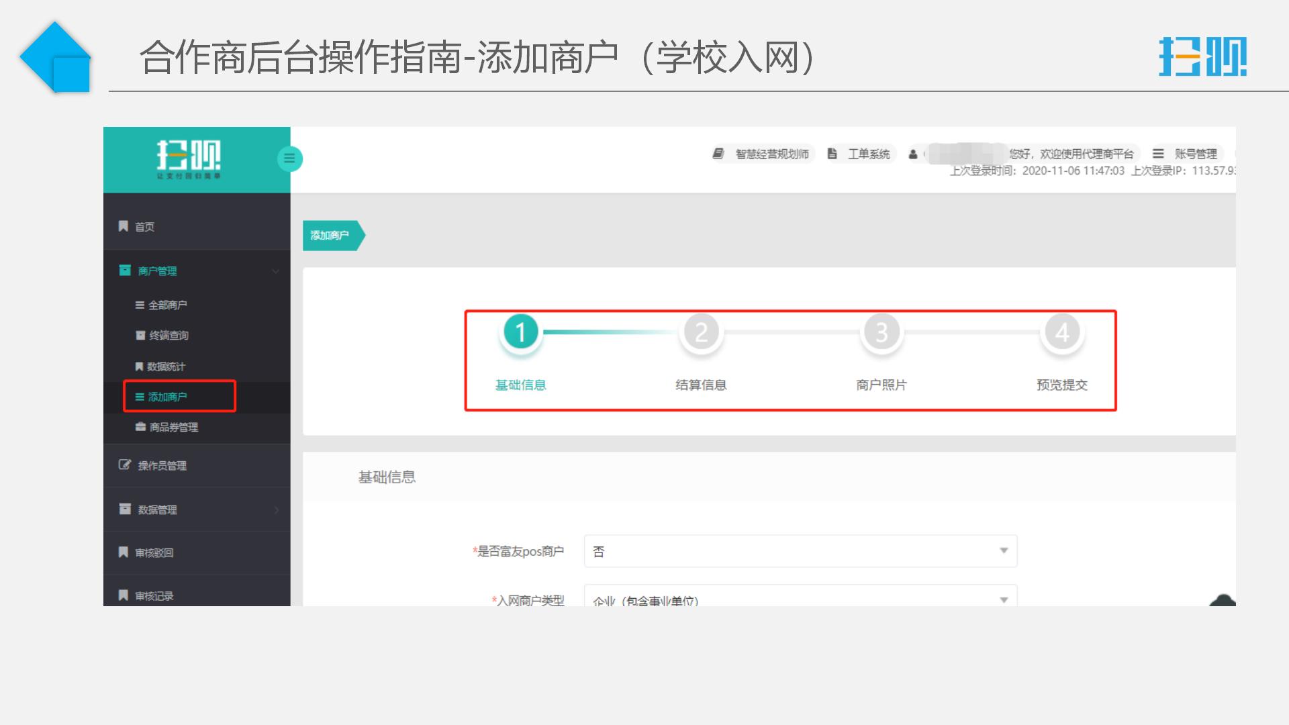
Task: Expand the 数据管理 menu chevron
Action: click(276, 510)
